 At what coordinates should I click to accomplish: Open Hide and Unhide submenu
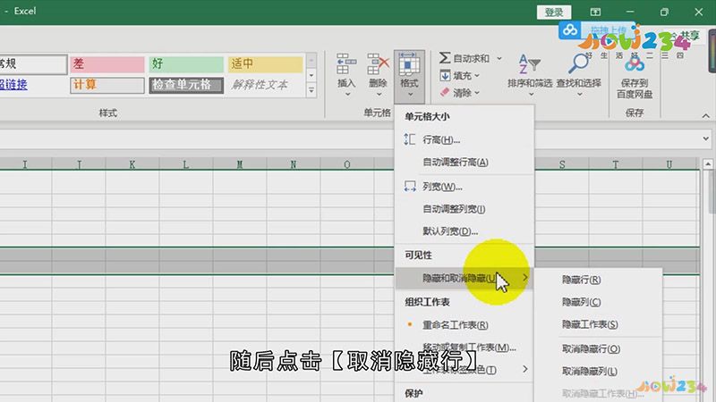(x=464, y=278)
